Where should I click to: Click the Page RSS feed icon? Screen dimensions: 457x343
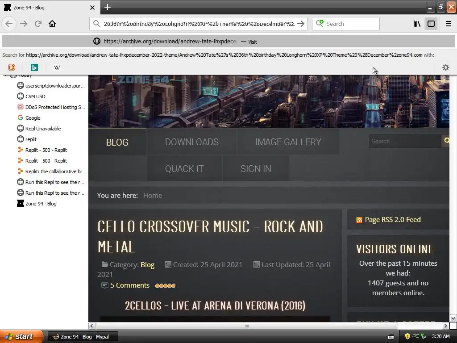click(x=359, y=220)
